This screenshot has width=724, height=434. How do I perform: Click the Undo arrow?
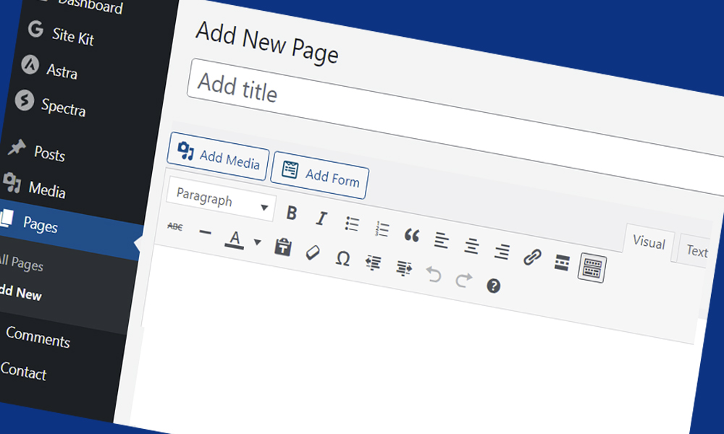click(433, 274)
